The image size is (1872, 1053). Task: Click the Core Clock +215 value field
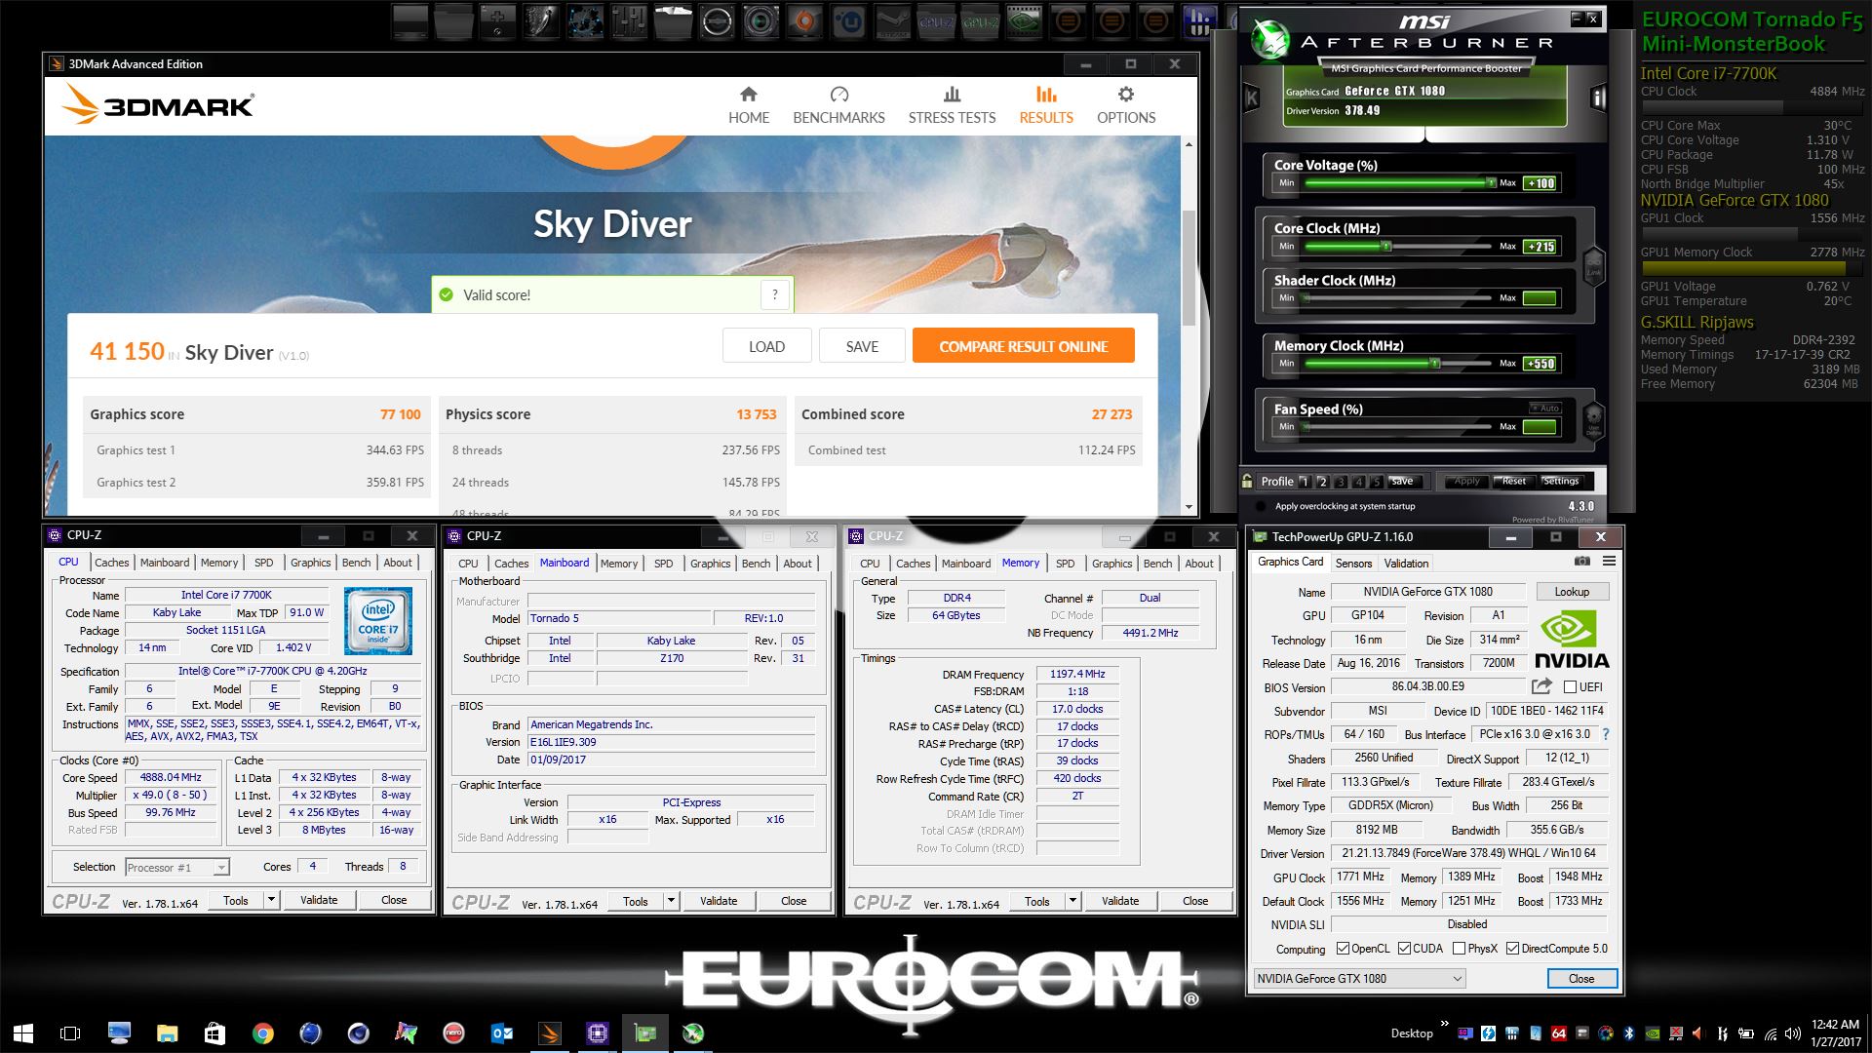point(1540,247)
